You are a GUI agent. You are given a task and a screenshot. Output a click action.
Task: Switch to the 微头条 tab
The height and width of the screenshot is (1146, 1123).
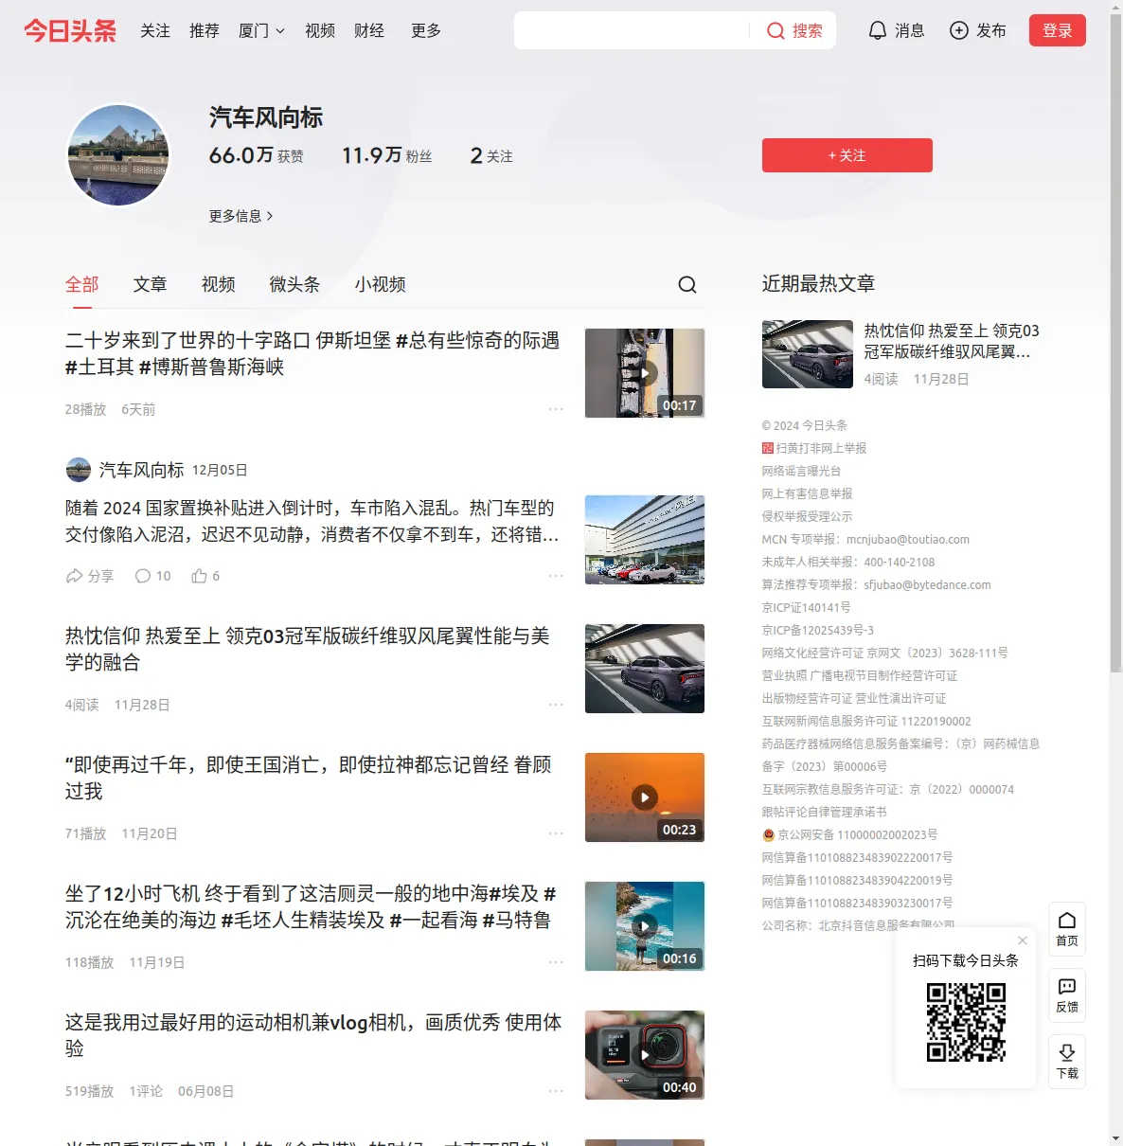pyautogui.click(x=294, y=284)
